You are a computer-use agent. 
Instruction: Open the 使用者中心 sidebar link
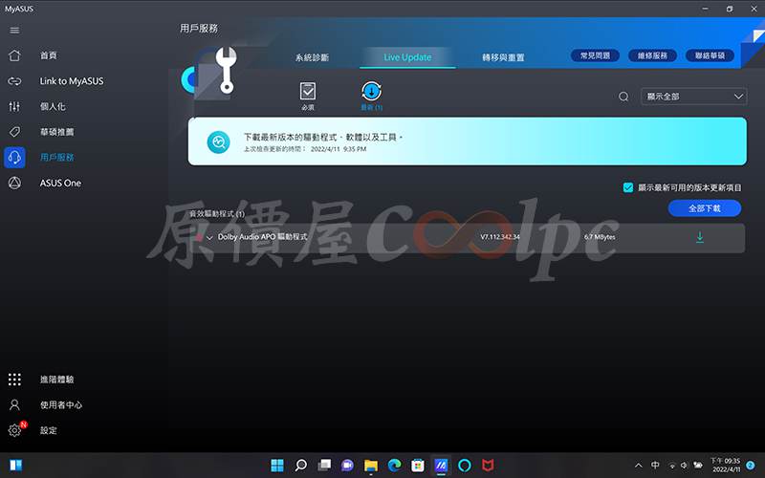[61, 404]
